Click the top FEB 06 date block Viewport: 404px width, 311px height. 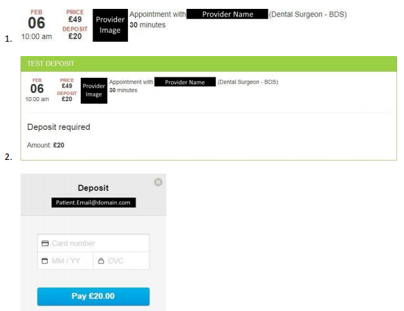(36, 25)
